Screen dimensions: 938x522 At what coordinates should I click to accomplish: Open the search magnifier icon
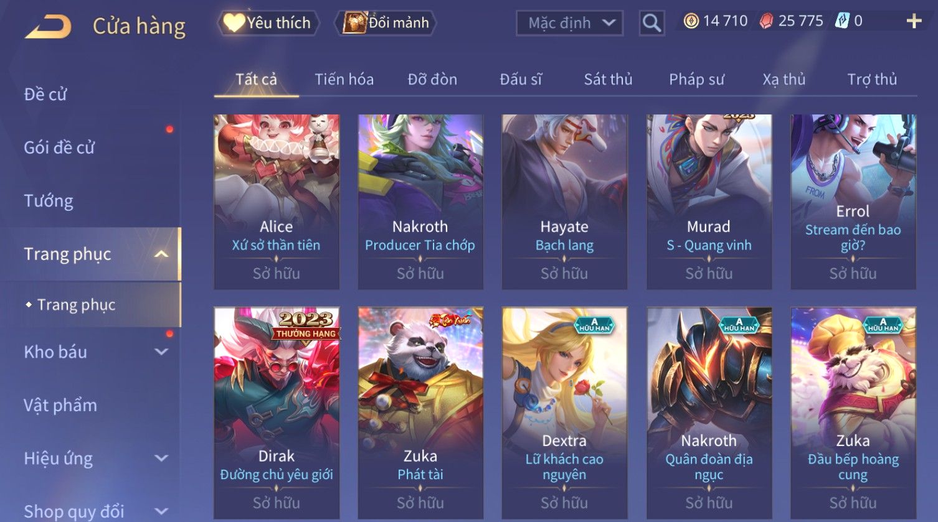point(651,23)
